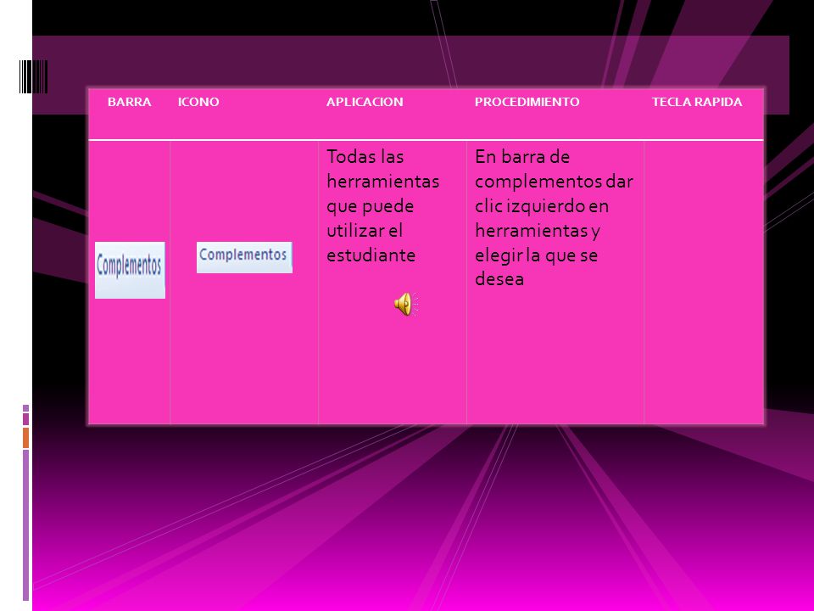The width and height of the screenshot is (814, 611).
Task: Select the TECLA RAPIDA column header
Action: click(x=697, y=102)
